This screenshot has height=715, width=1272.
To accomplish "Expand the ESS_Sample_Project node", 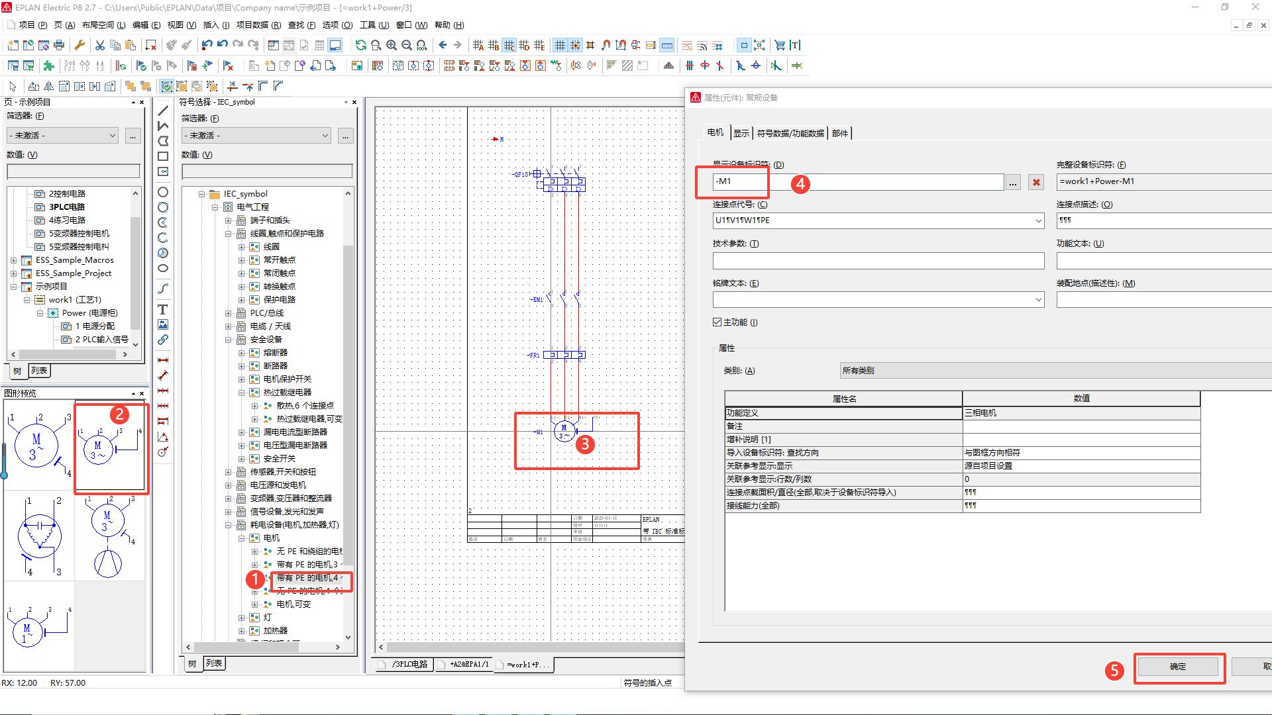I will 13,273.
